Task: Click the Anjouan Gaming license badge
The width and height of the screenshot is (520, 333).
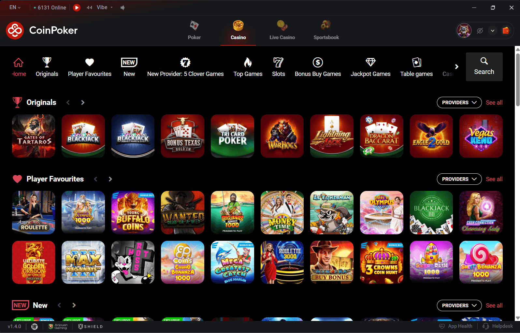Action: tap(58, 326)
